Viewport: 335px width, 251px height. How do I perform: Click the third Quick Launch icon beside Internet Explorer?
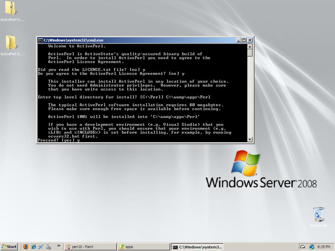tap(41, 247)
